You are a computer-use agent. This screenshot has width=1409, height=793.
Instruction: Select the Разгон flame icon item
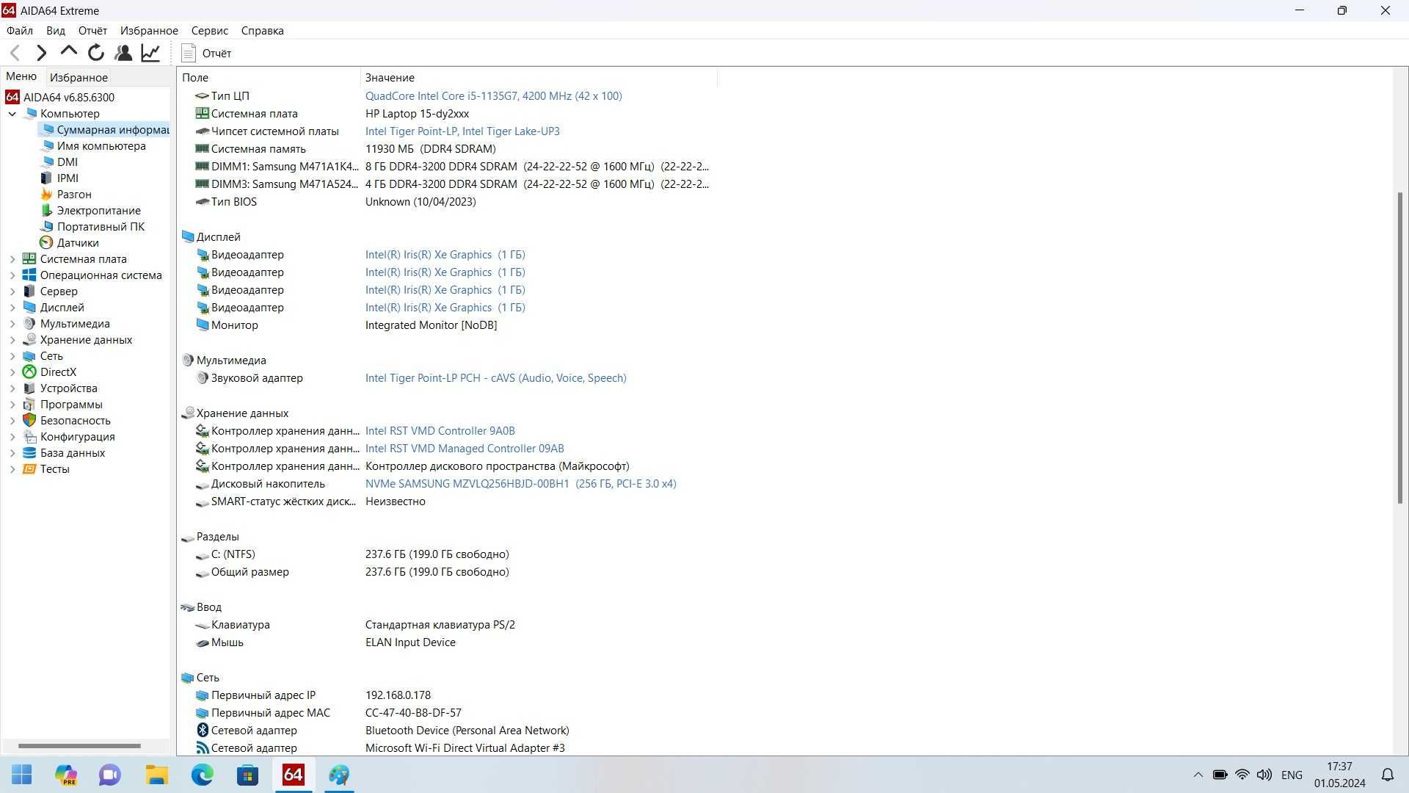47,195
